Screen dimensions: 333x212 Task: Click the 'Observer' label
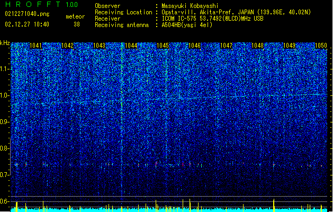(107, 6)
